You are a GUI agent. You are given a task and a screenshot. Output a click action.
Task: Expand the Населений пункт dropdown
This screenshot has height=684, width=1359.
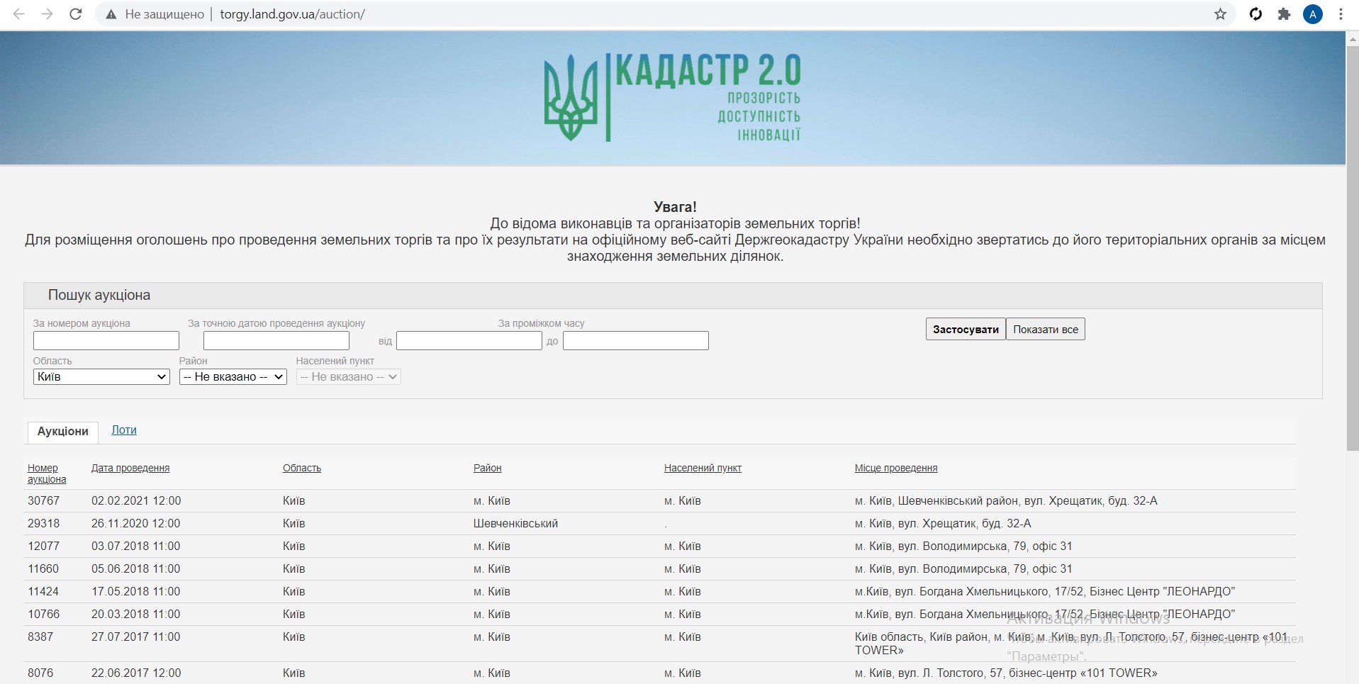tap(348, 377)
